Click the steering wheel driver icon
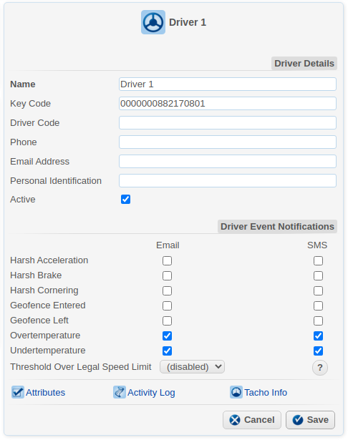 click(x=153, y=22)
